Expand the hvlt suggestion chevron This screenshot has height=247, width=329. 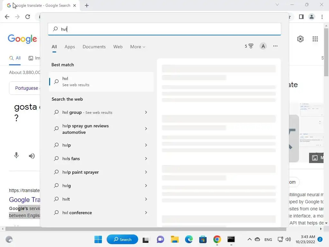pos(146,199)
